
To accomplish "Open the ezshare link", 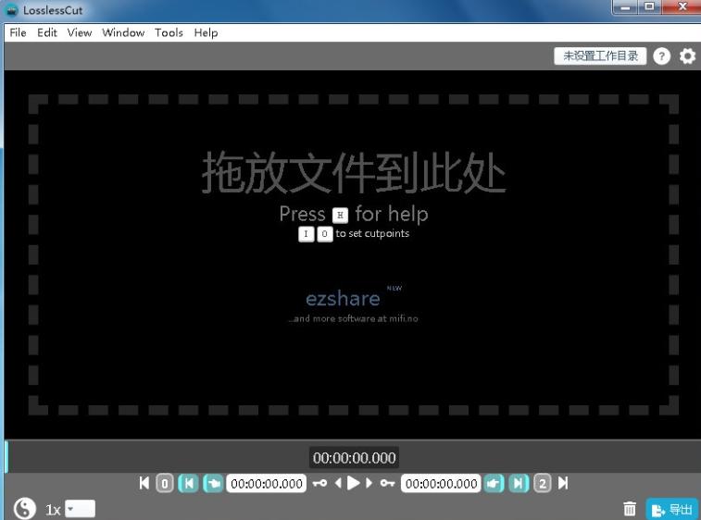I will [343, 299].
